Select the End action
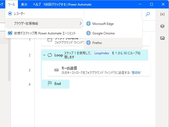This screenshot has width=169, height=127. tap(55, 84)
